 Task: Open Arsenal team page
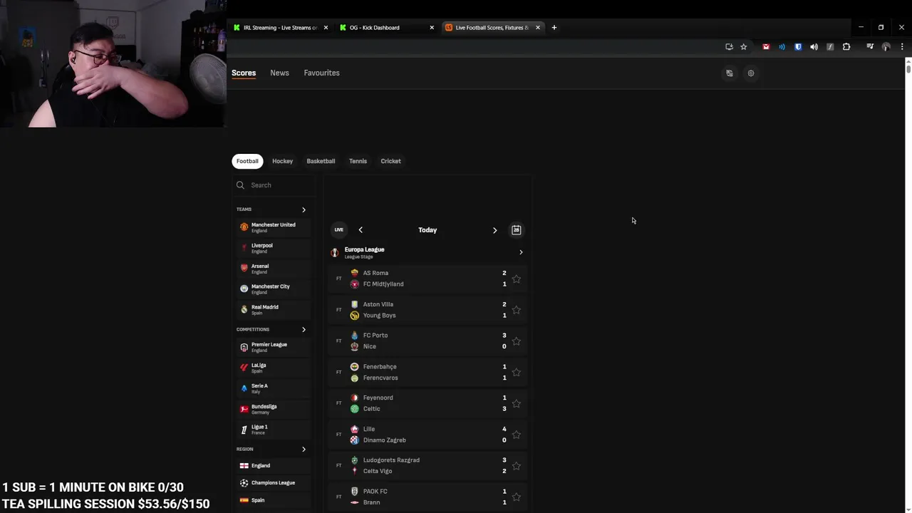point(273,269)
